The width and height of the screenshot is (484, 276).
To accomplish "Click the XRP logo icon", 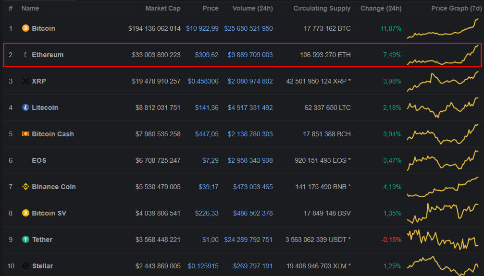I will click(x=25, y=81).
